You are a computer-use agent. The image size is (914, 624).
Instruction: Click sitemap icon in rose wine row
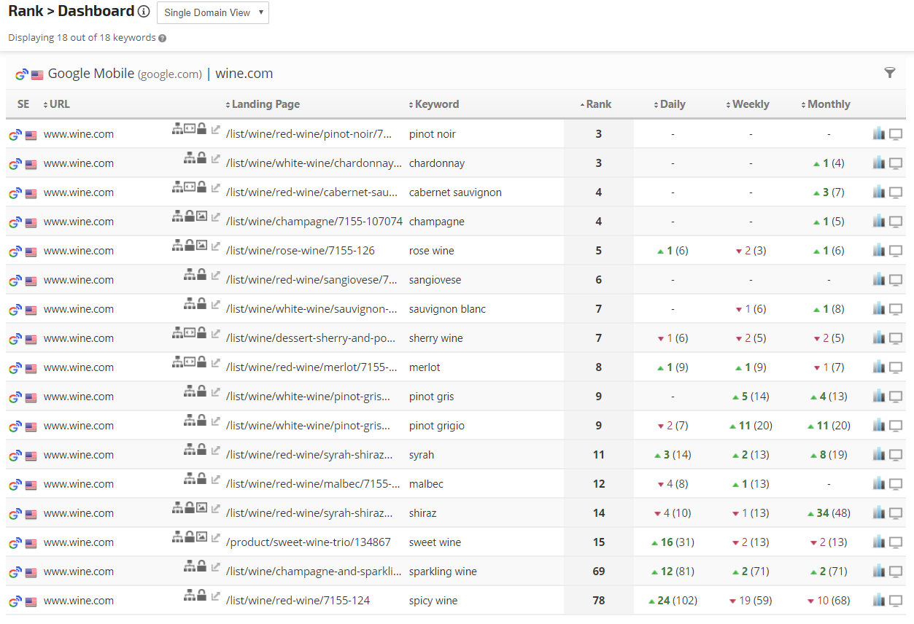(x=177, y=246)
